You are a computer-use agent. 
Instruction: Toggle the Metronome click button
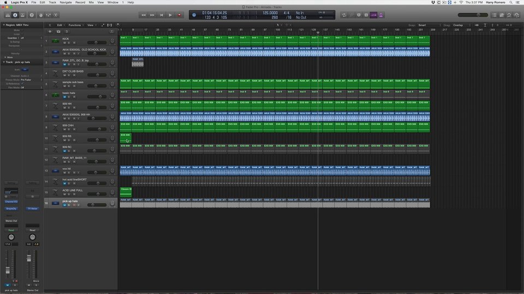pyautogui.click(x=381, y=15)
